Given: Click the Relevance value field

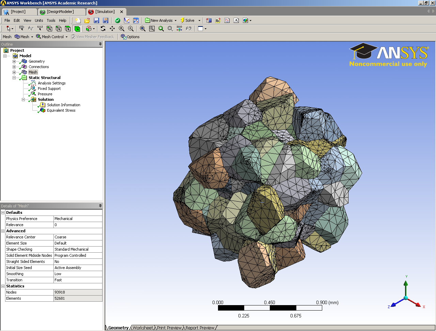Looking at the screenshot, I should click(78, 225).
